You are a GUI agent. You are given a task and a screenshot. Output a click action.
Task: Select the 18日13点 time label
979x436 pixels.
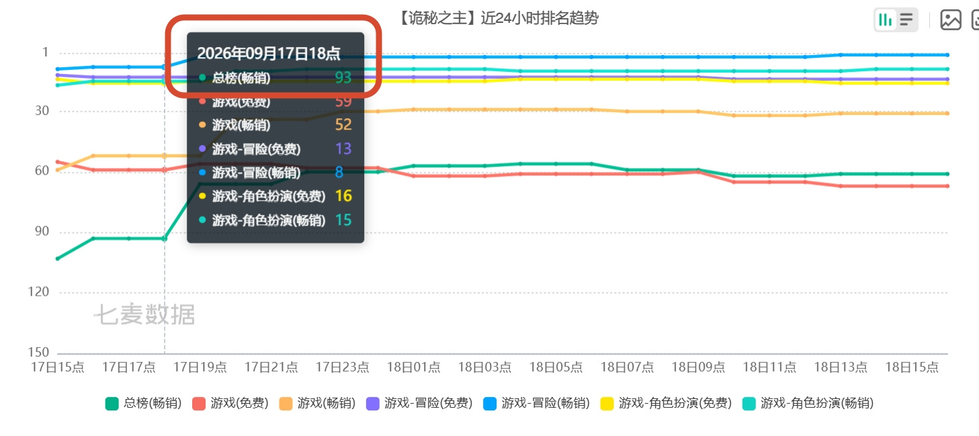[x=841, y=367]
